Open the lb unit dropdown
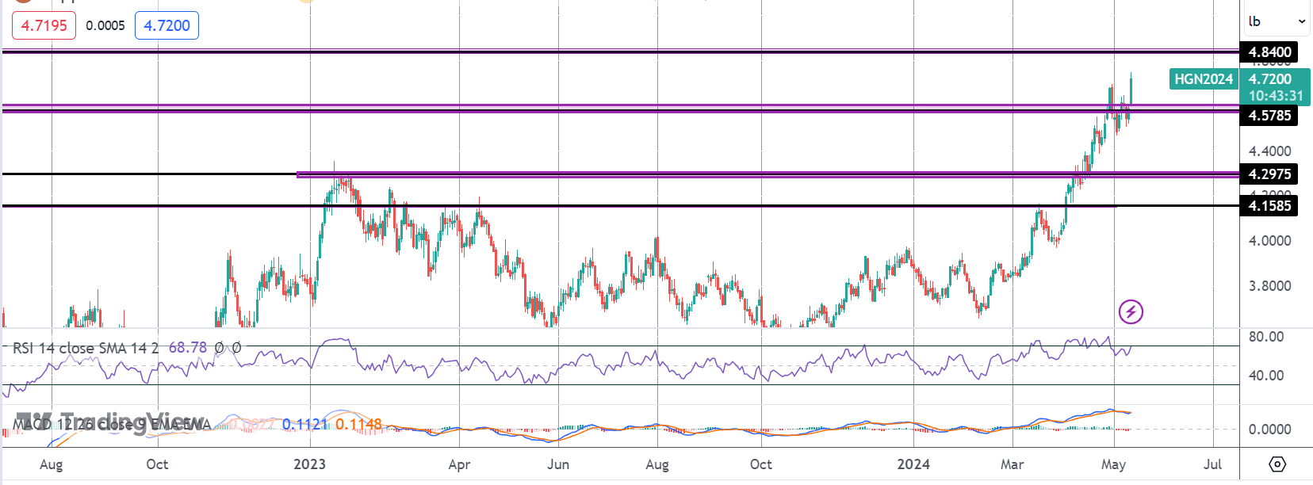Viewport: 1313px width, 485px height. pos(1277,21)
